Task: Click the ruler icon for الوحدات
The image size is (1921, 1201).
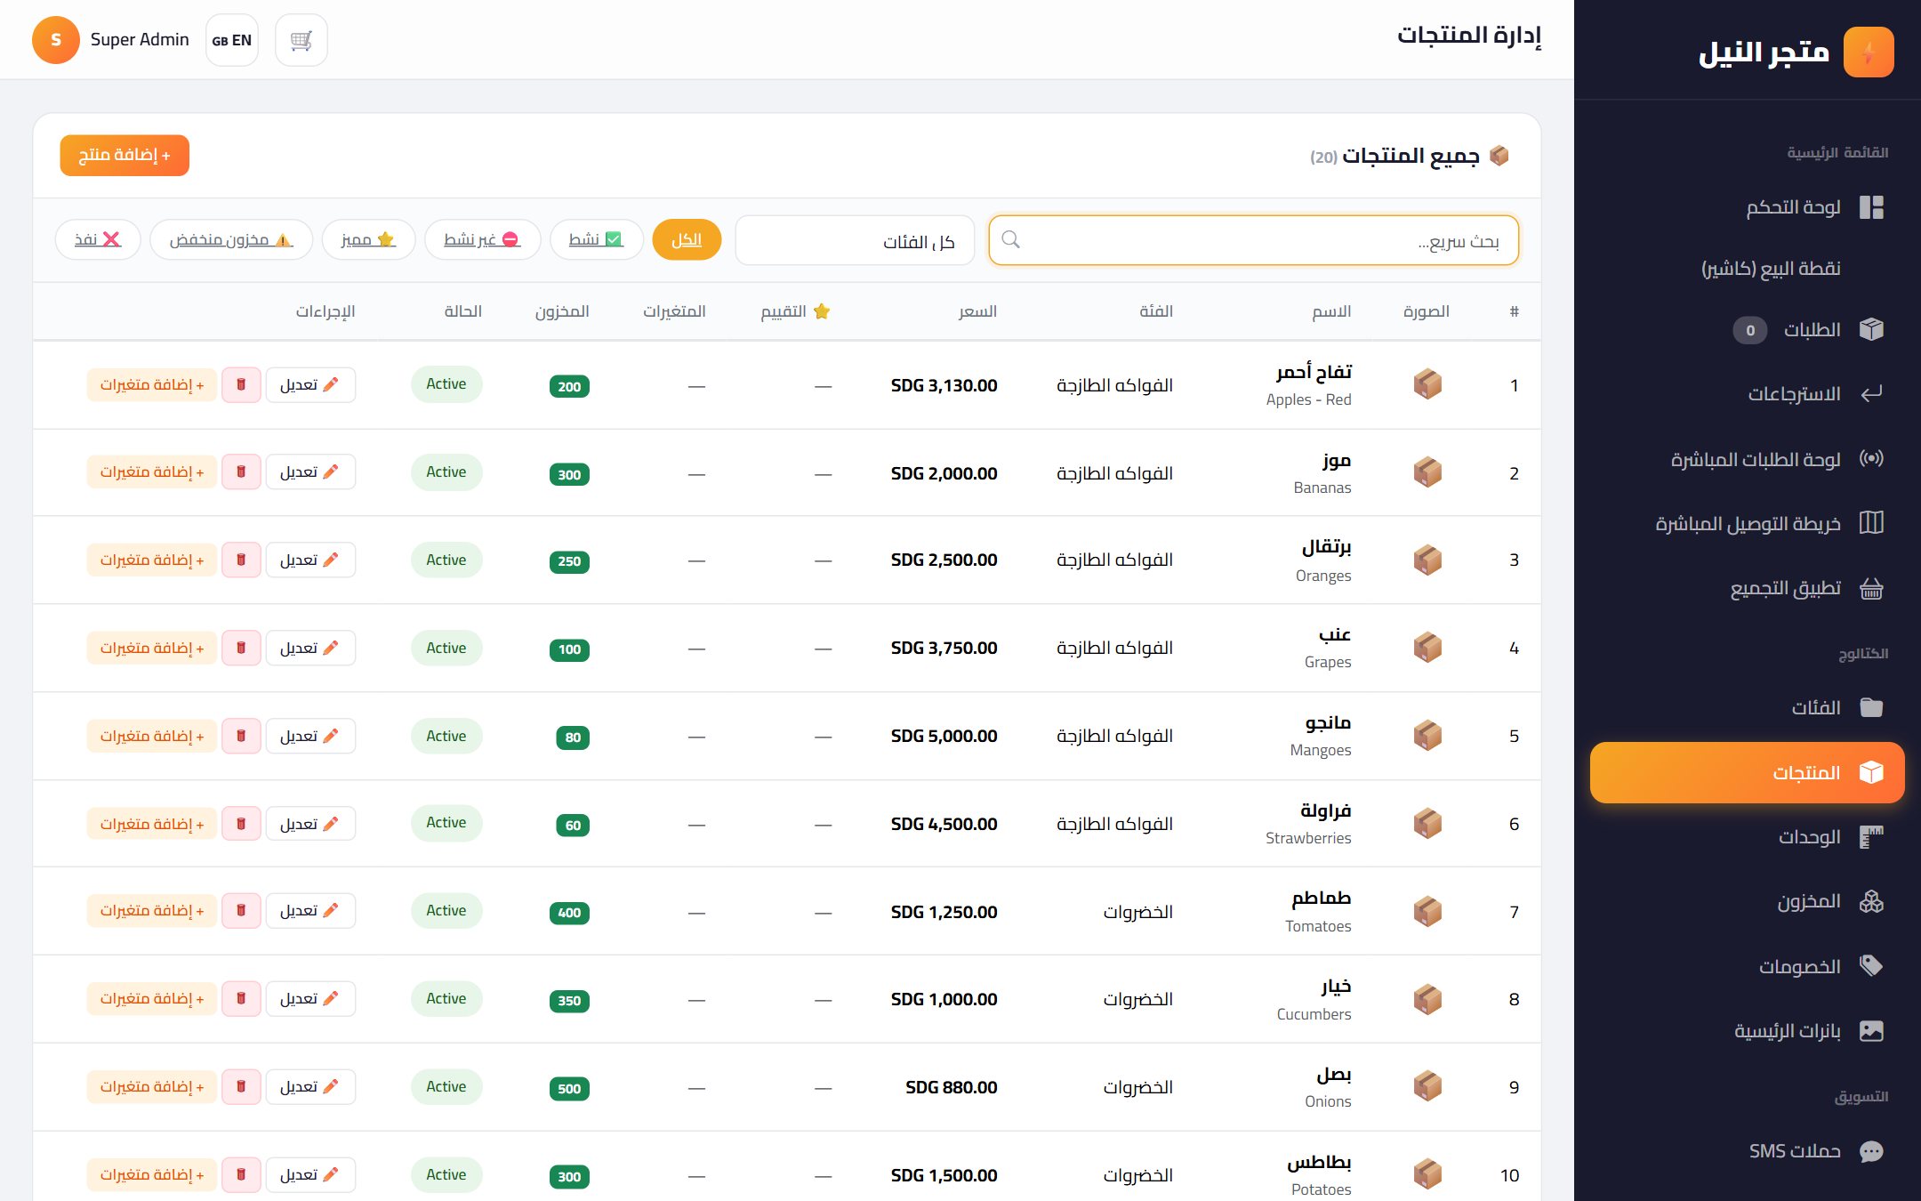Action: 1871,837
